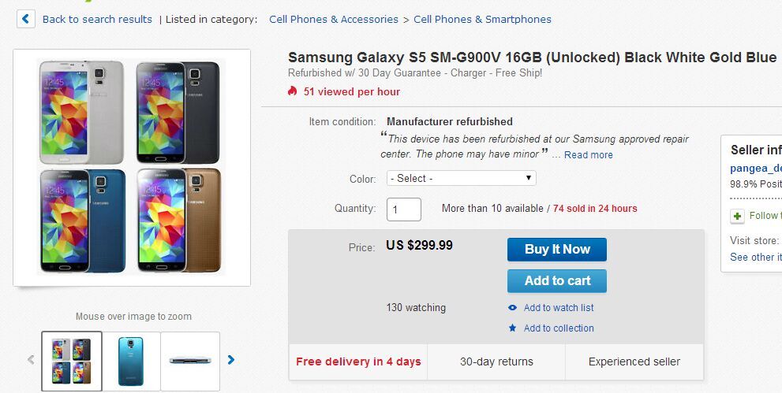Click the back arrow icon

[x=26, y=19]
